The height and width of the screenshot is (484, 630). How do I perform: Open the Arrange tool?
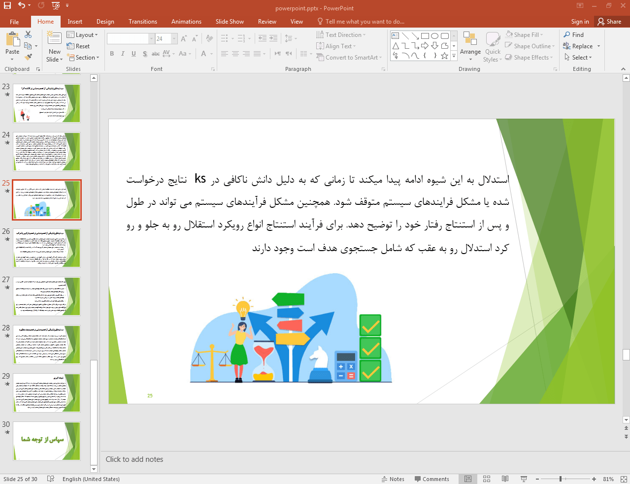coord(470,47)
